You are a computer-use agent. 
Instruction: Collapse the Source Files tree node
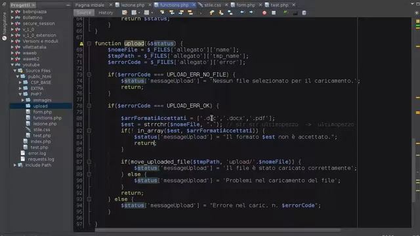(15, 71)
